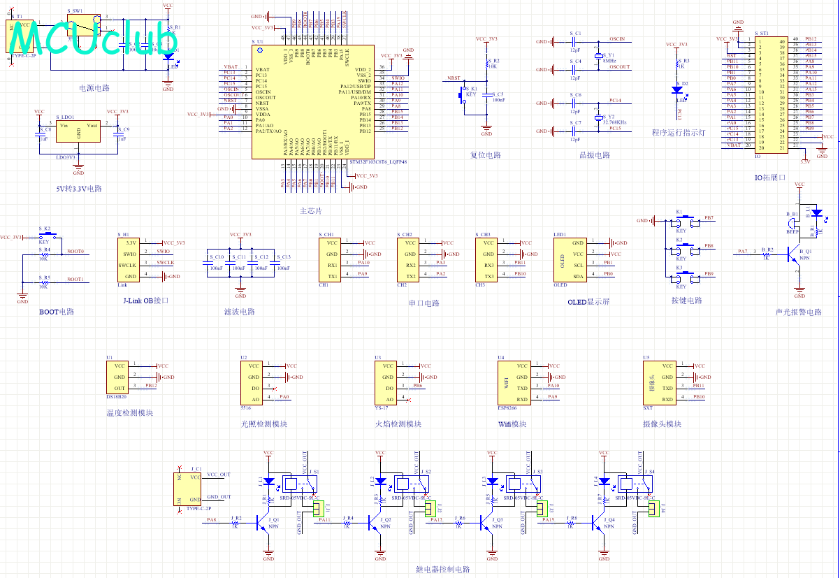The image size is (840, 578).
Task: Select the S_R2 10K resistor symbol
Action: coord(486,66)
